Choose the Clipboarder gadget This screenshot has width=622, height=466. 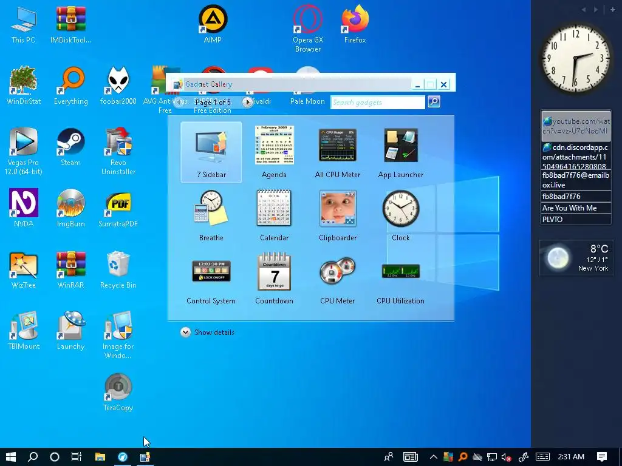pyautogui.click(x=338, y=215)
